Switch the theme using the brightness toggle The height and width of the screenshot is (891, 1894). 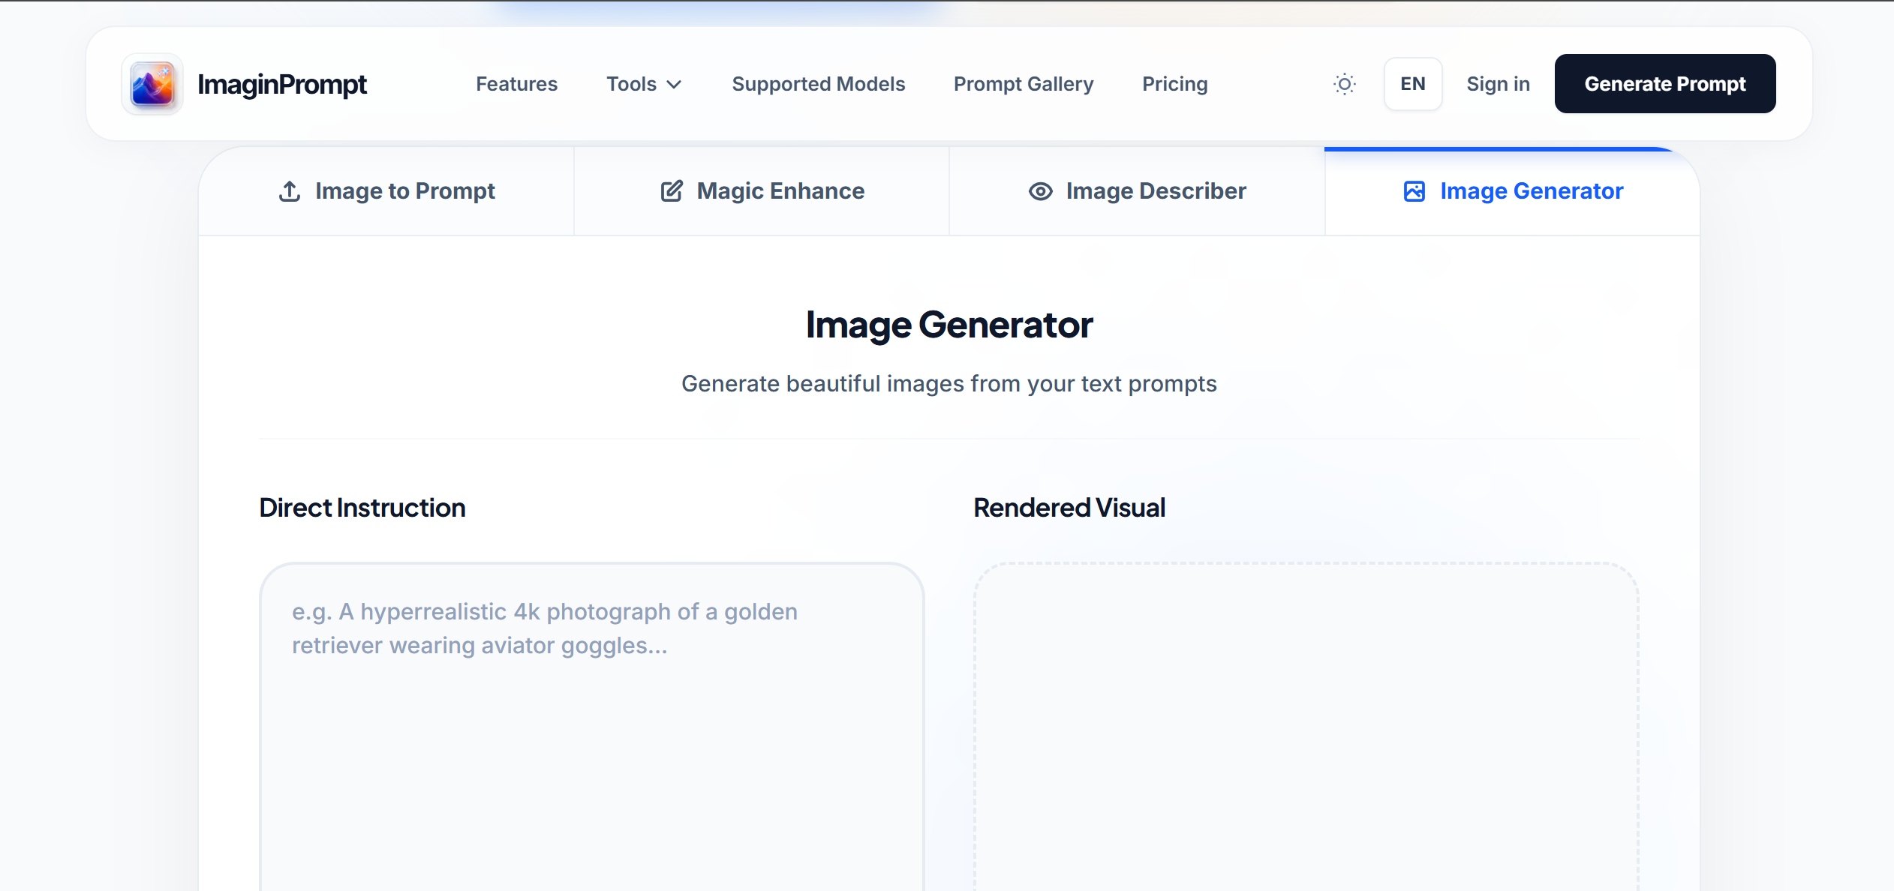1345,83
